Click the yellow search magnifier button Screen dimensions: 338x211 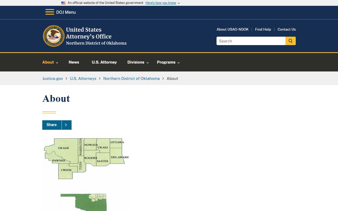(x=290, y=41)
